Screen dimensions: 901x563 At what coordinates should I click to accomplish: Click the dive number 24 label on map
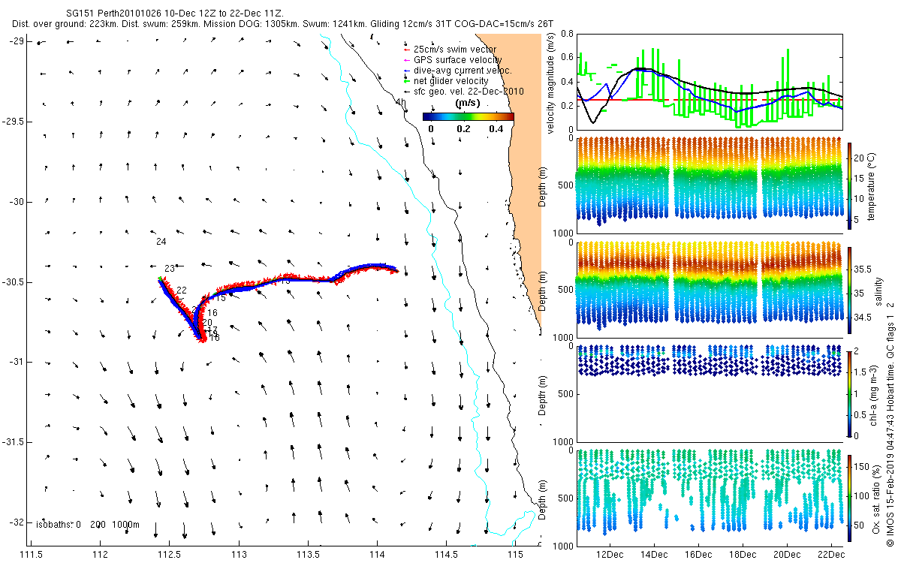click(x=161, y=242)
